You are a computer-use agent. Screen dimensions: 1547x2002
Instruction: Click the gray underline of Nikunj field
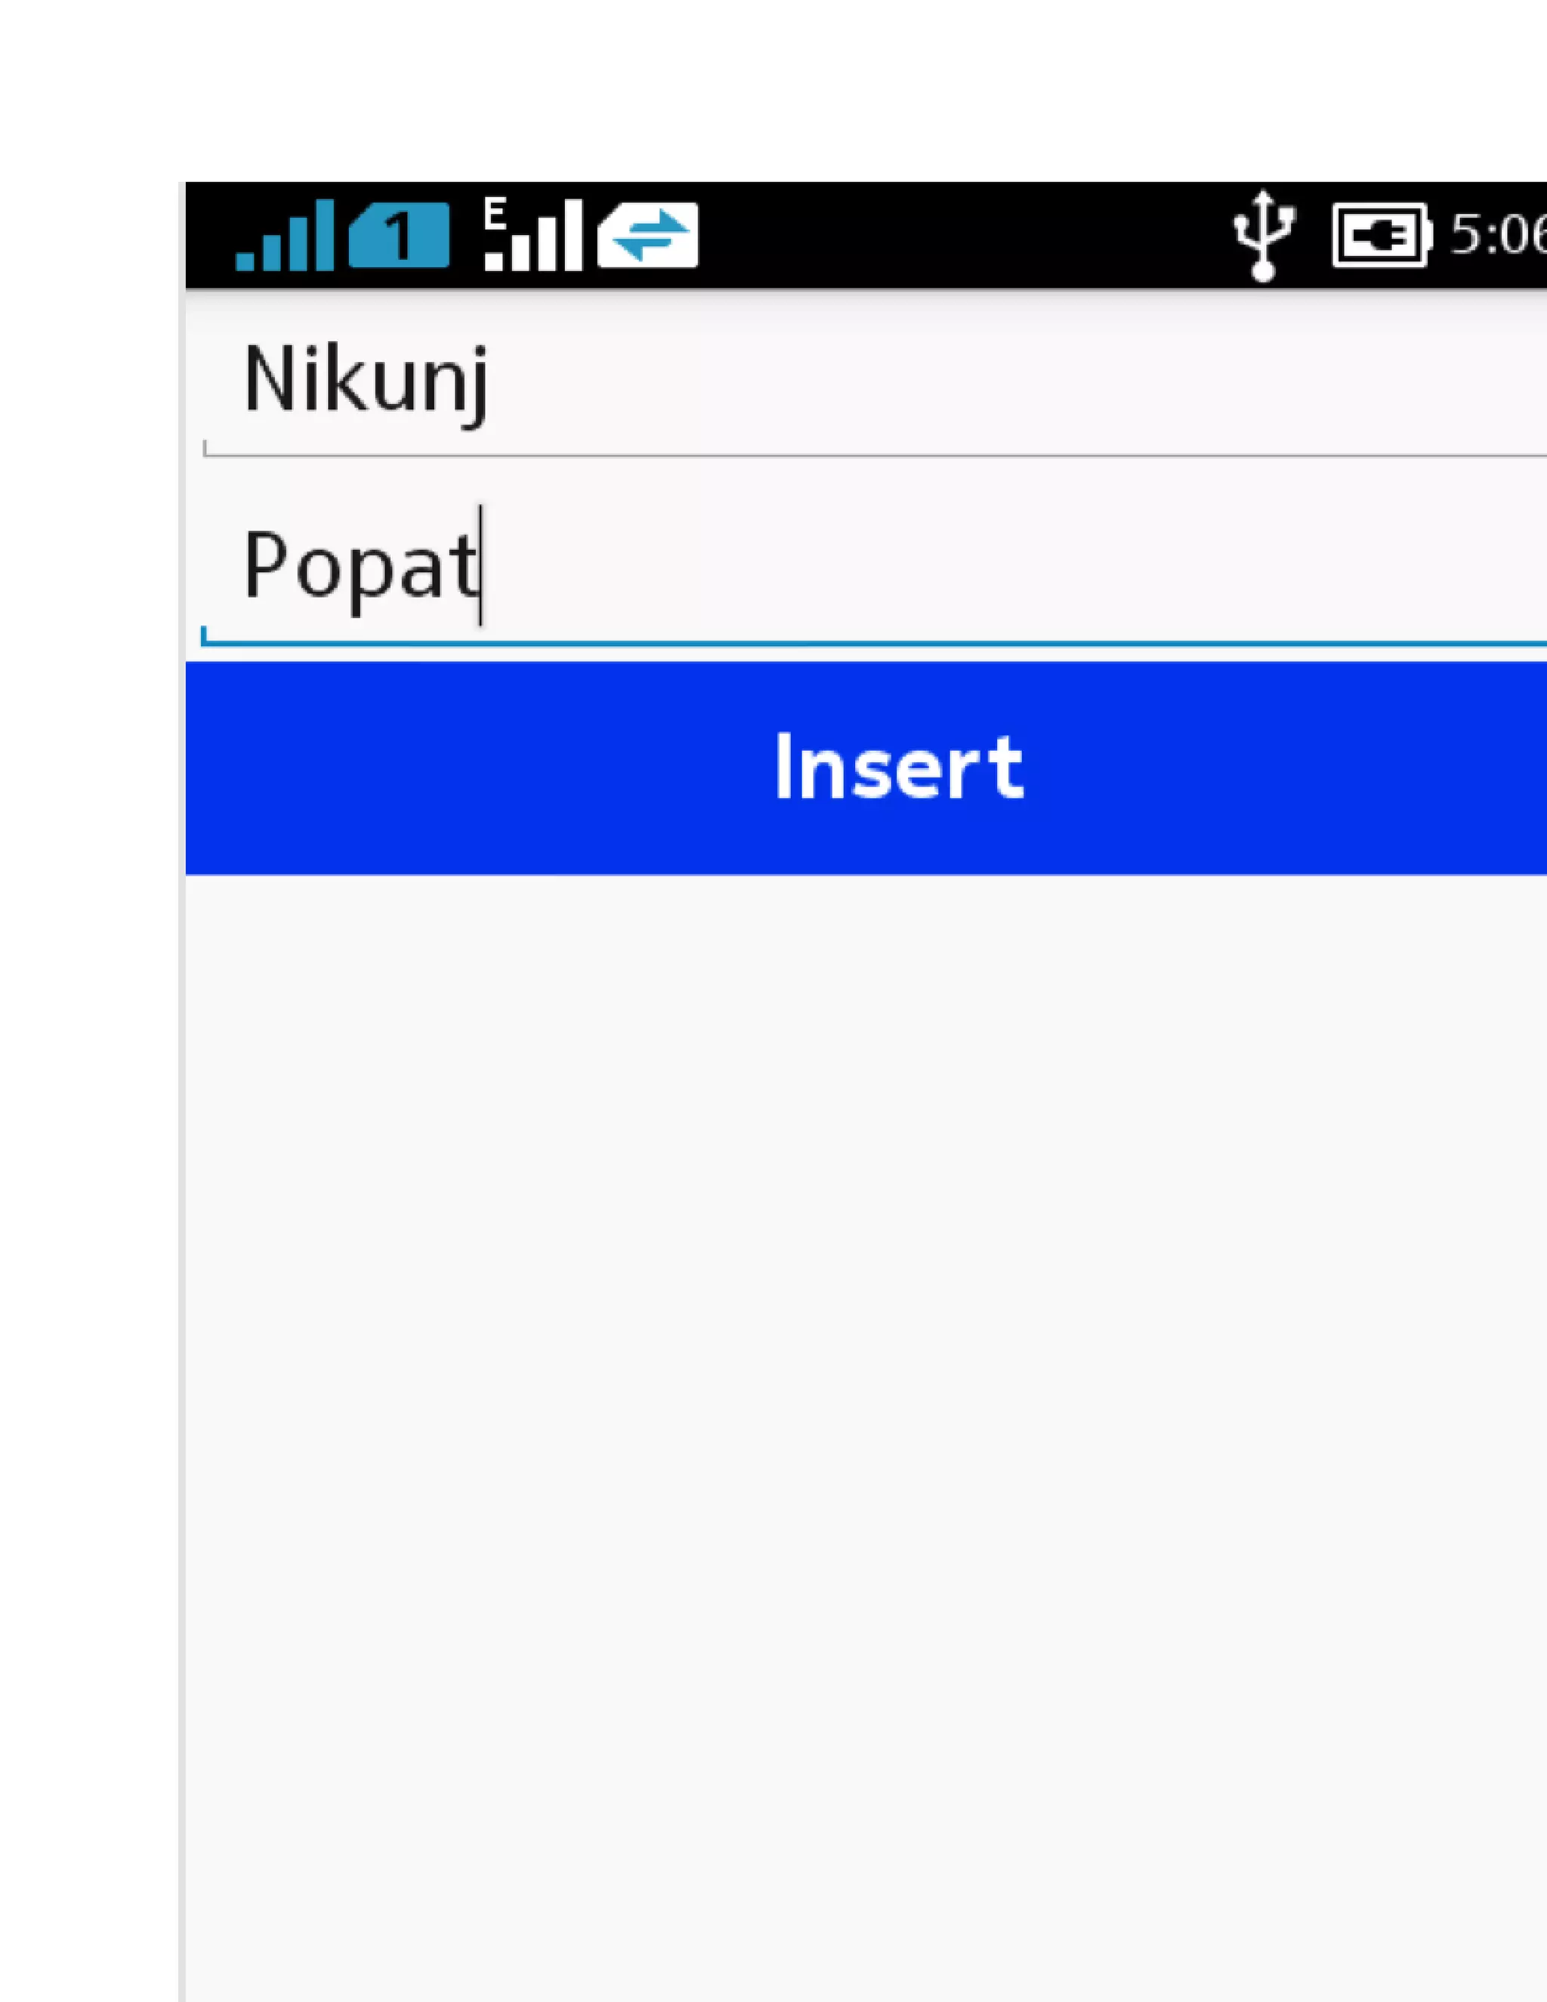coord(875,454)
